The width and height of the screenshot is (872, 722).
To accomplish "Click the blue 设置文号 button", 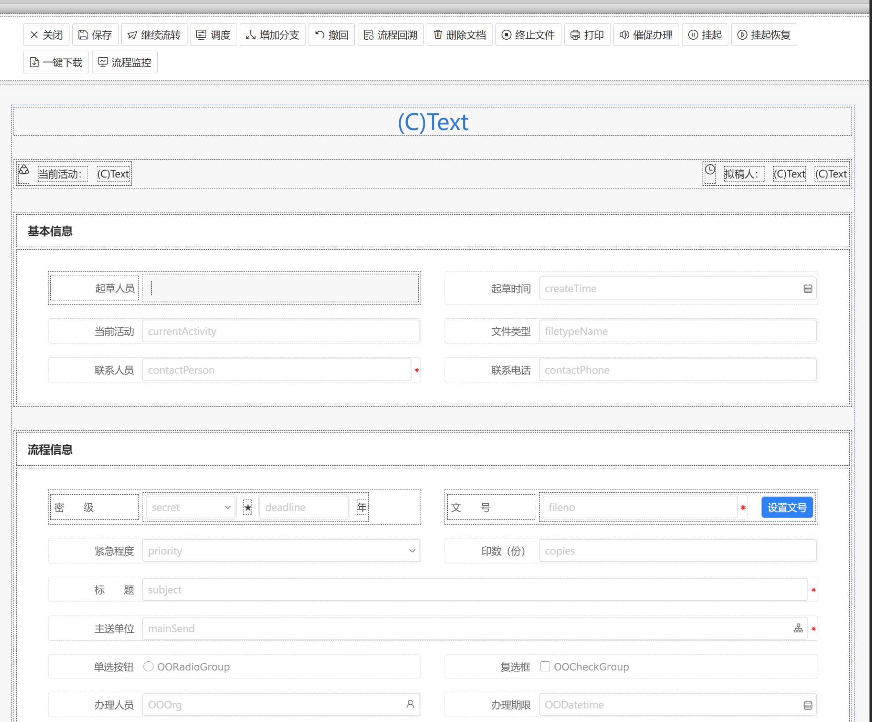I will pos(787,507).
